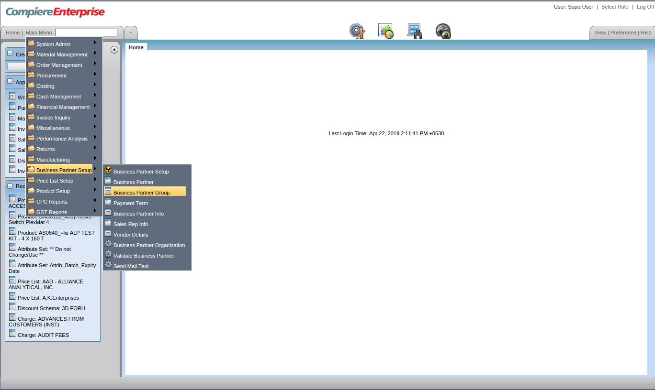Click the gear icon beside Send Mail Text
Viewport: 655px width, 390px height.
tap(108, 265)
